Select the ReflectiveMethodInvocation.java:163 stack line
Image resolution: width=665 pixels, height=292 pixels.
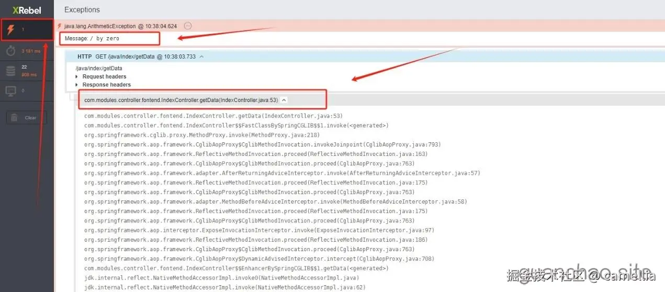256,154
